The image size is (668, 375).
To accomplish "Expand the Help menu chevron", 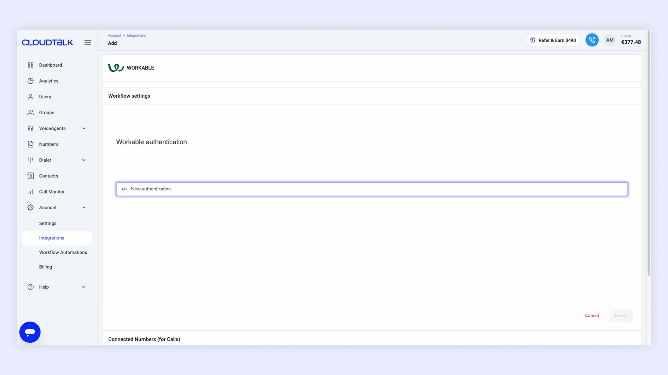I will (84, 287).
